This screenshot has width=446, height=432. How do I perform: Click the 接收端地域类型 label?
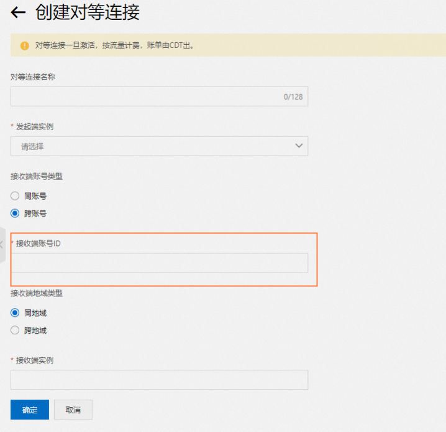pos(37,293)
